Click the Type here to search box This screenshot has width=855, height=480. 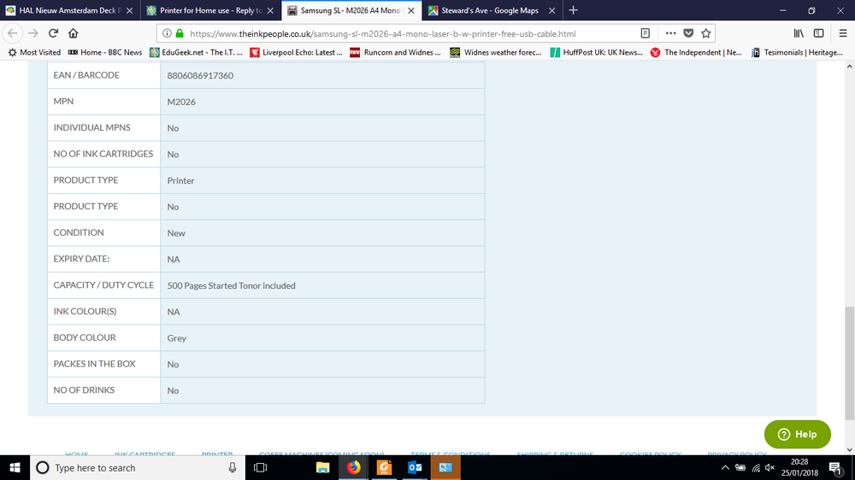pos(138,467)
